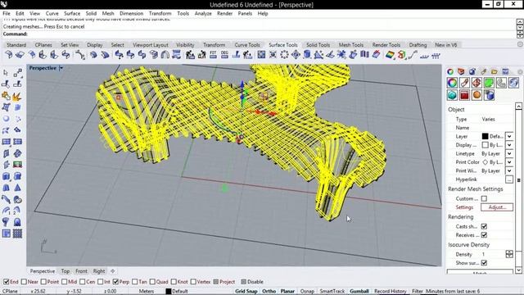This screenshot has height=295, width=524.
Task: Click the yellow folder icon in panel tabs
Action: pos(495,71)
